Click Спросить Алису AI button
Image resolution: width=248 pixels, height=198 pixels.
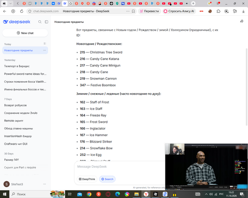pos(179,11)
